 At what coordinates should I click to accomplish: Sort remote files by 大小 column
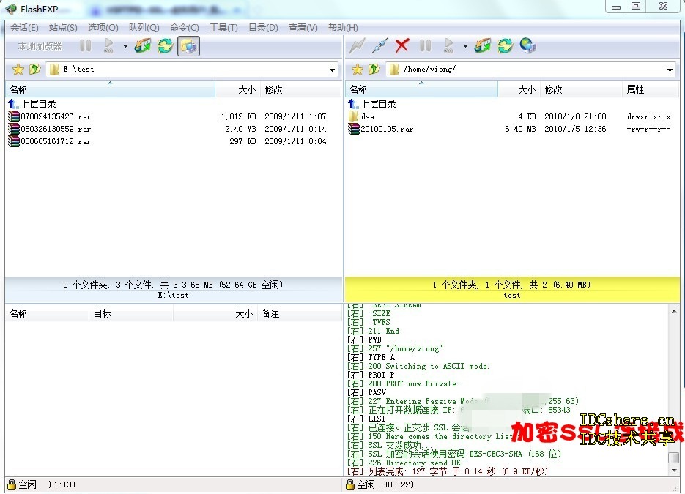point(519,89)
